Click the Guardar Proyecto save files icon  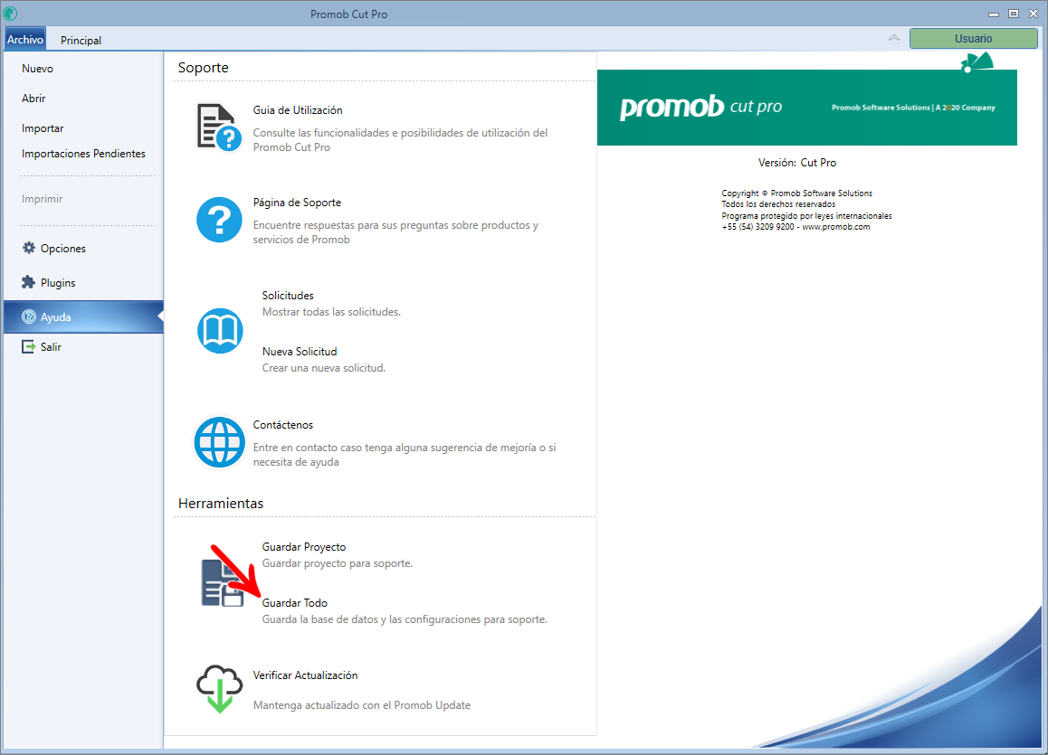coord(223,583)
